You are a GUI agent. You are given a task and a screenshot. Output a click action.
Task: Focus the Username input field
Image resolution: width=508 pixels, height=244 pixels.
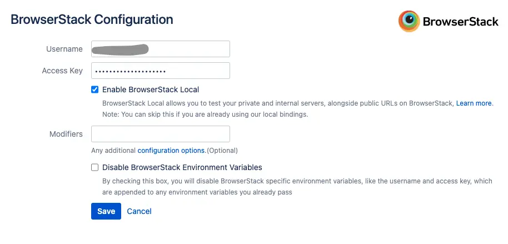(160, 49)
